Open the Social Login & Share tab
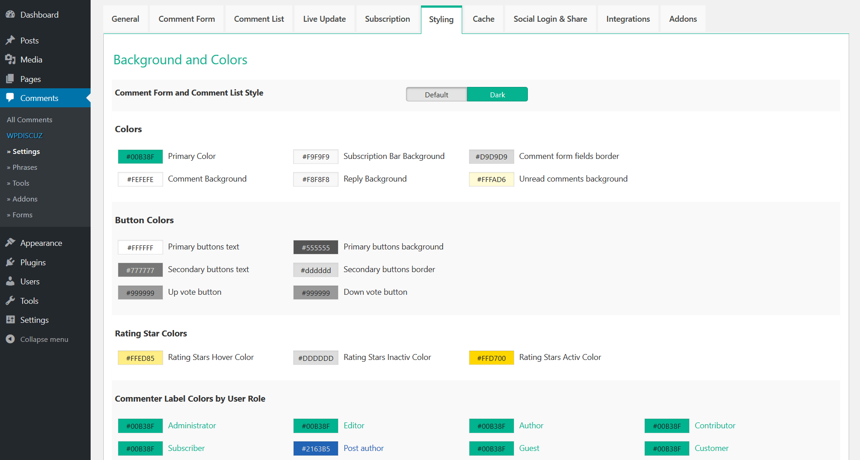 click(x=550, y=19)
